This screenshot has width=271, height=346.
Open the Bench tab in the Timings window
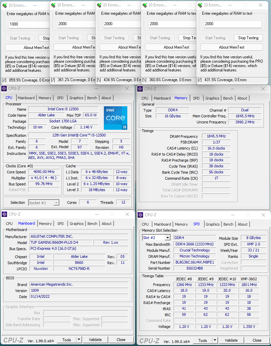pyautogui.click(x=228, y=98)
